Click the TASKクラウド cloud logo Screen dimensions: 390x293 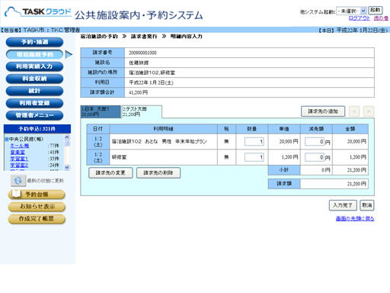(38, 12)
